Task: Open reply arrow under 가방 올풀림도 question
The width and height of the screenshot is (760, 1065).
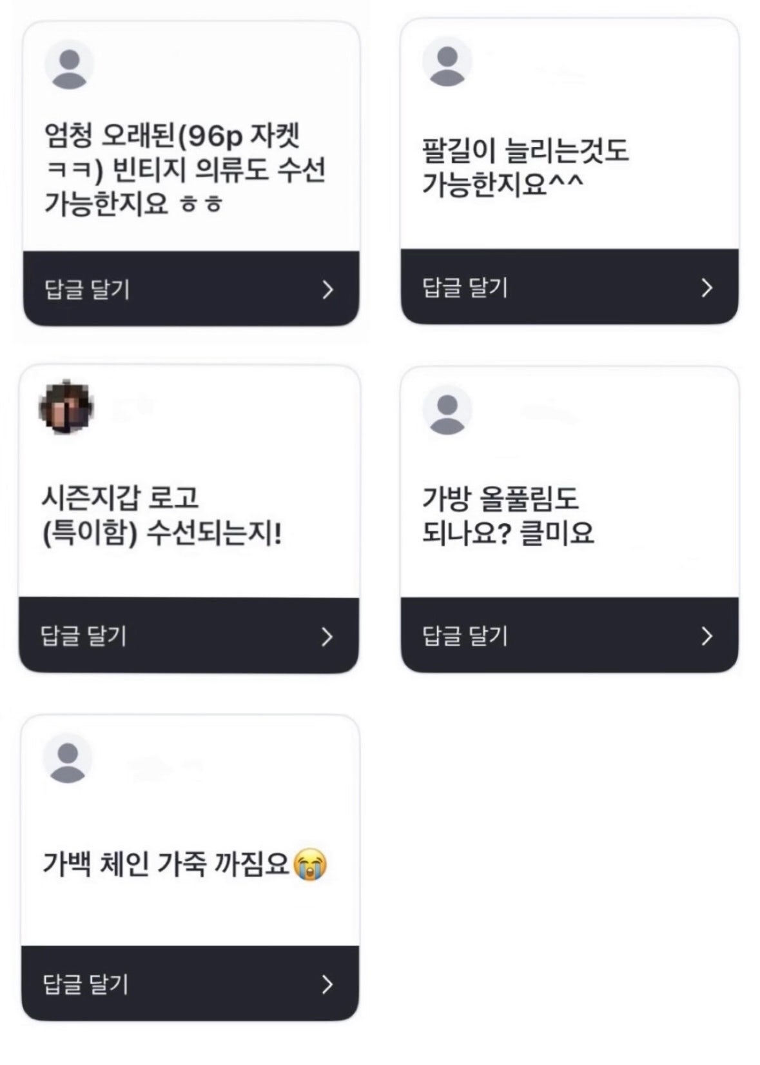Action: (706, 637)
